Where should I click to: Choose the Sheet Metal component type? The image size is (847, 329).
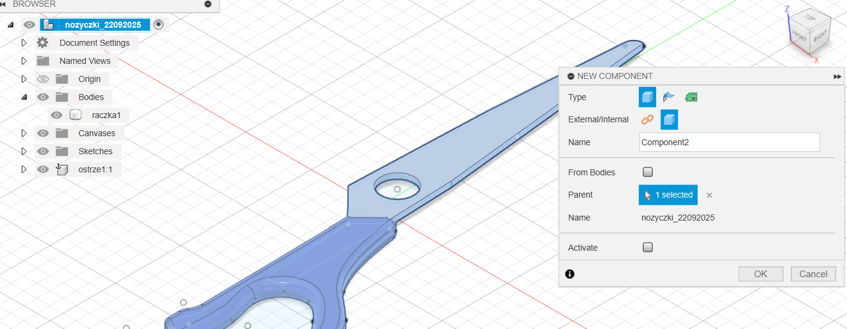point(669,97)
